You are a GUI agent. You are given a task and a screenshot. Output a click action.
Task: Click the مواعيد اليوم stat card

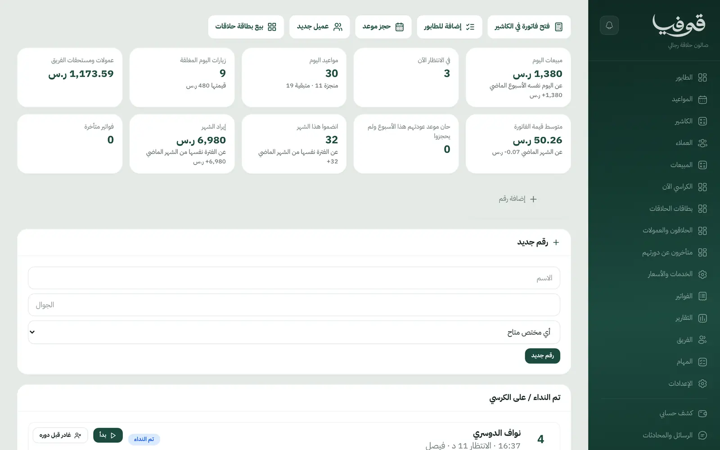pos(294,77)
